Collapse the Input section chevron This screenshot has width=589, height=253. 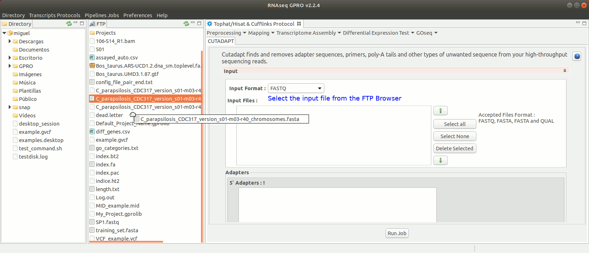565,71
